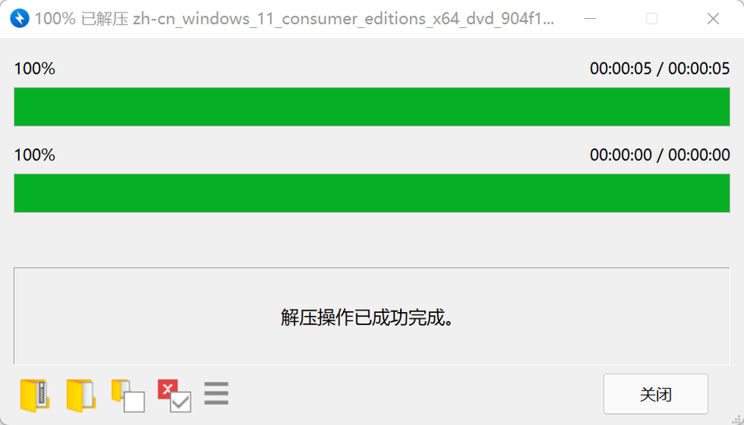Screen dimensions: 744x425
Task: Click the 100% label above the second bar
Action: (35, 155)
